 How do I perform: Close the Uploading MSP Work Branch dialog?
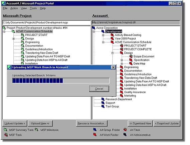pos(113,67)
